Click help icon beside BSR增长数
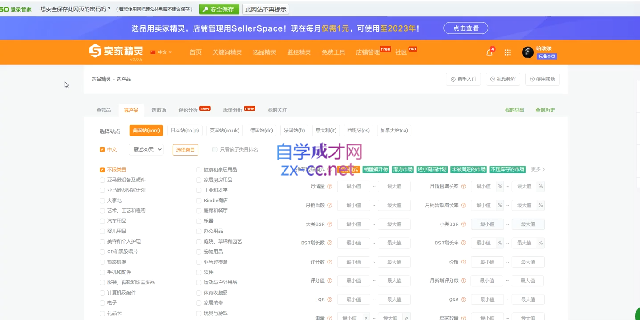 (x=330, y=243)
